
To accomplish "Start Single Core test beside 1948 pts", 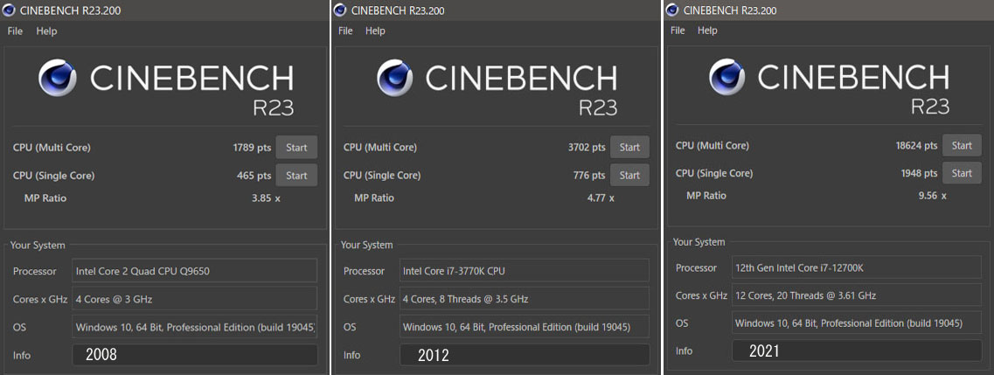I will (x=962, y=173).
